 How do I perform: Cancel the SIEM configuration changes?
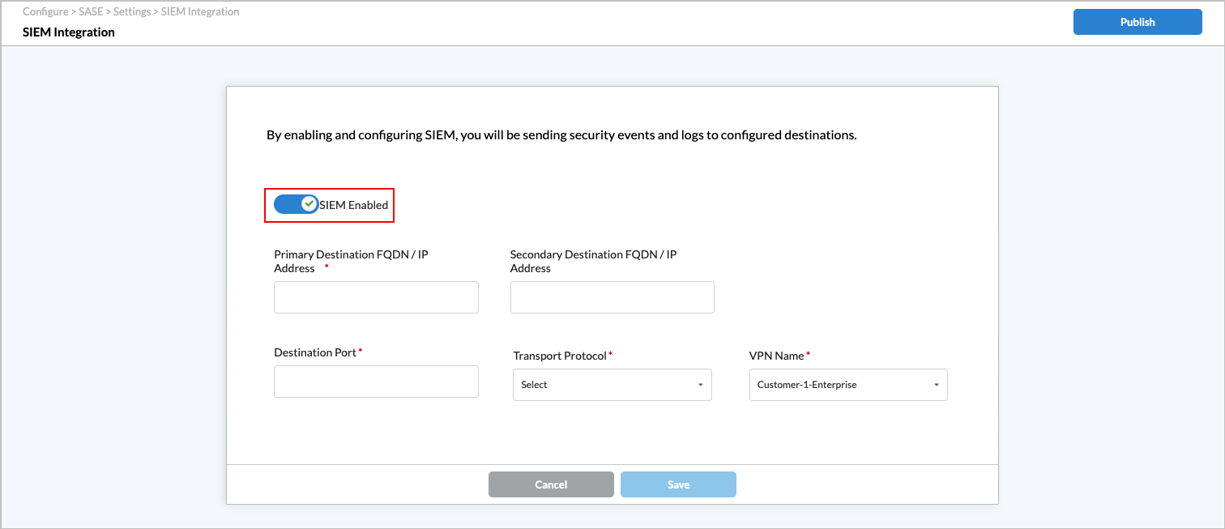pyautogui.click(x=551, y=484)
